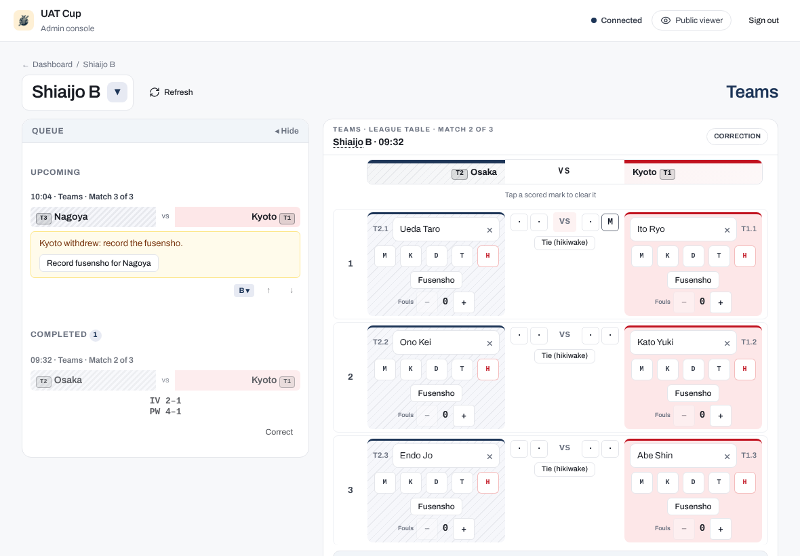Clear Endo Jo's name field
Image resolution: width=800 pixels, height=556 pixels.
(x=489, y=456)
